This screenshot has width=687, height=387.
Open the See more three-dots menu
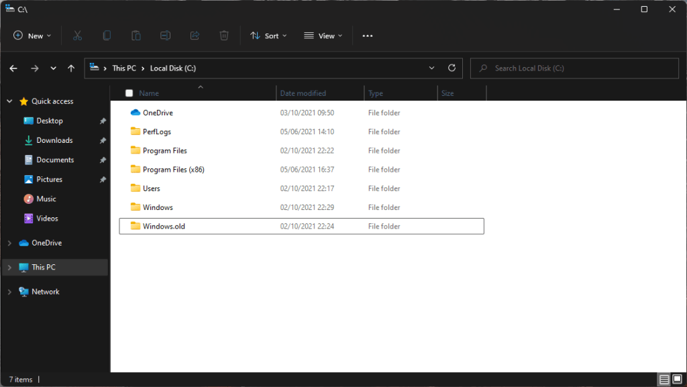pyautogui.click(x=367, y=36)
